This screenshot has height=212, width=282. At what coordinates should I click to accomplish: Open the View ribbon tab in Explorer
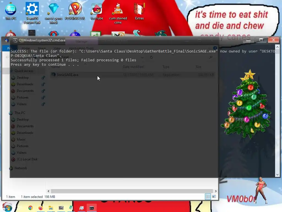pyautogui.click(x=57, y=48)
